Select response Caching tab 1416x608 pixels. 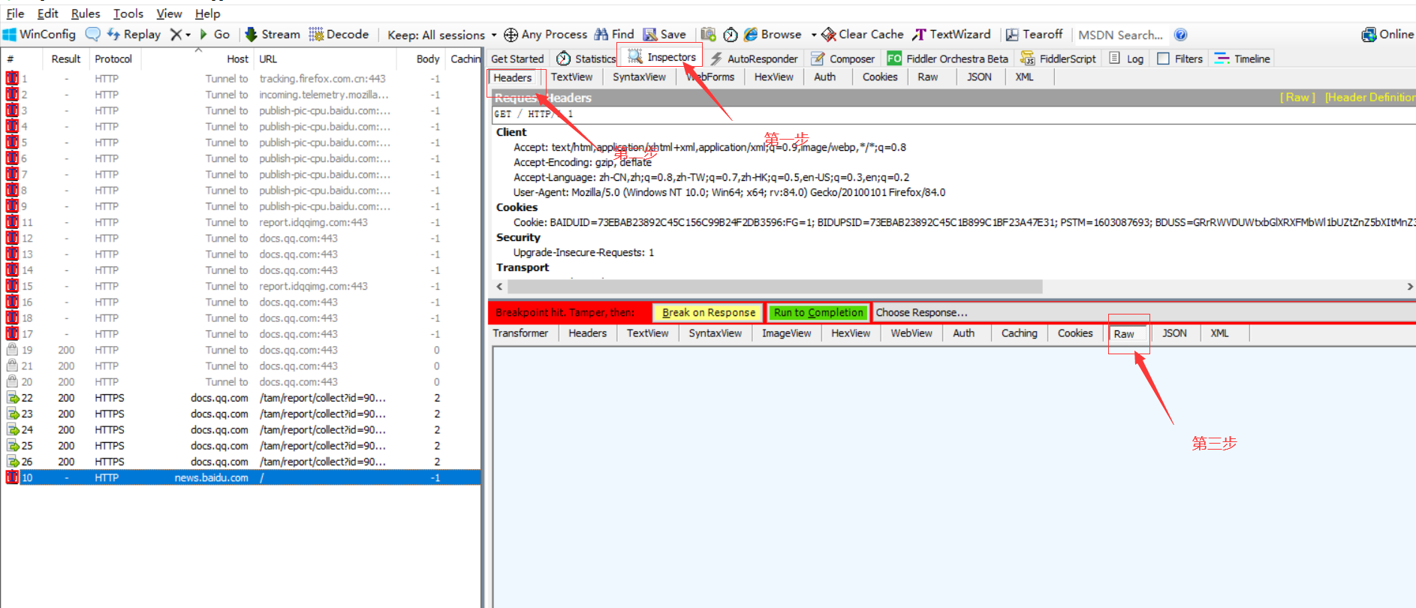tap(1019, 333)
